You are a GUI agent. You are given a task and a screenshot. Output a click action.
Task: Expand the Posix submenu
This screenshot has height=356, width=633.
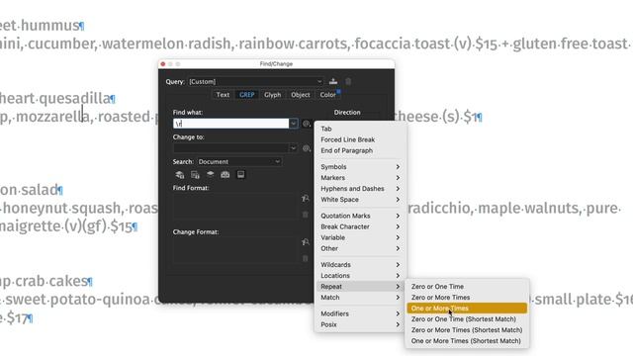point(360,324)
